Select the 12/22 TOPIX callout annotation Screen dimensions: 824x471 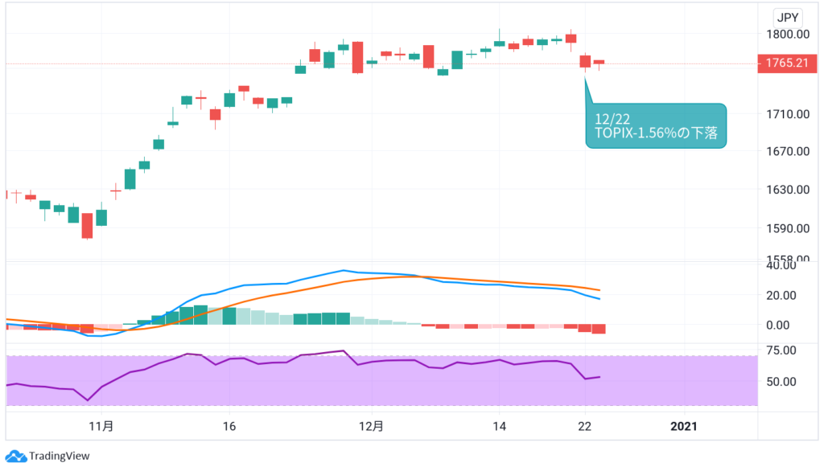(655, 126)
